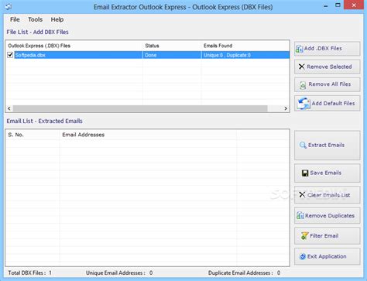Image resolution: width=367 pixels, height=281 pixels.
Task: Click the Remove Duplicates icon
Action: coord(300,215)
